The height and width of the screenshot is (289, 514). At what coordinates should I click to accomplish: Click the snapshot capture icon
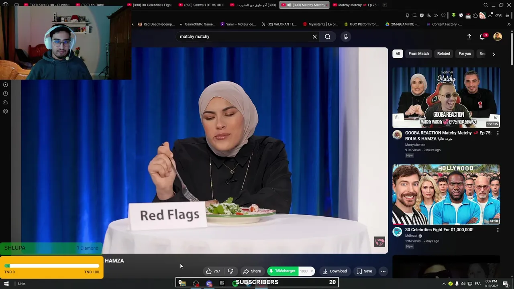414,15
